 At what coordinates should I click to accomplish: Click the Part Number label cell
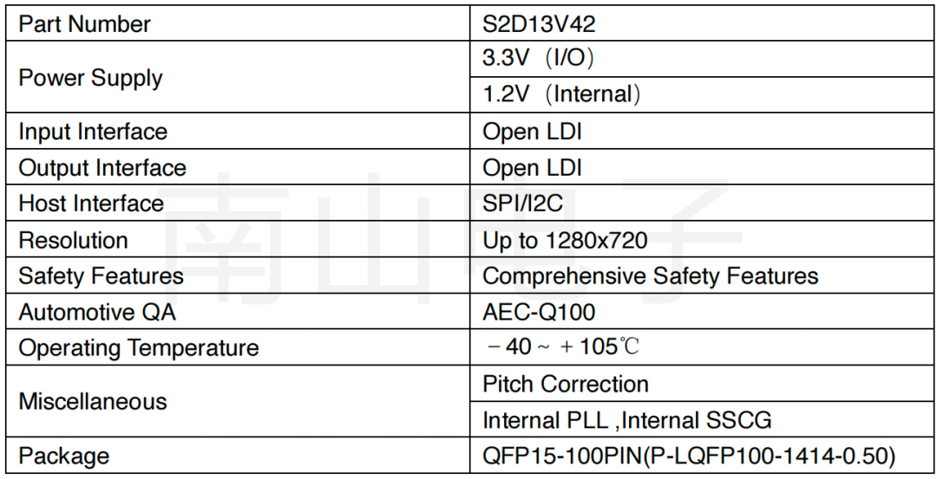tap(85, 24)
